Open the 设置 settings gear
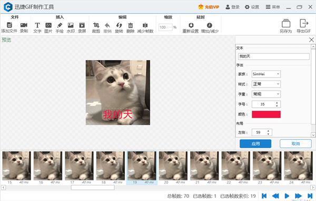 [252, 7]
